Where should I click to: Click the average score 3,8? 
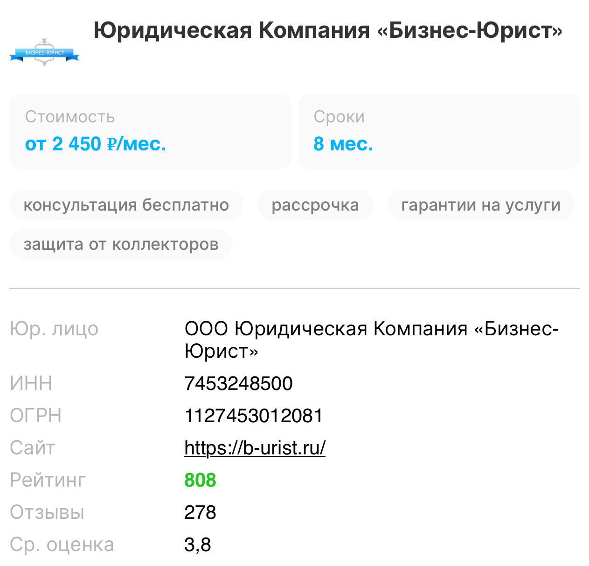pos(198,545)
